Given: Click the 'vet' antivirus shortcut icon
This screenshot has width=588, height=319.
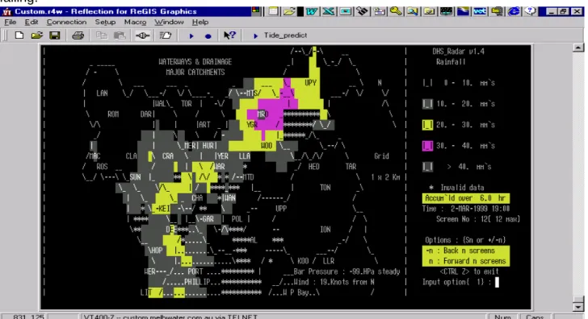Looking at the screenshot, I should [480, 11].
